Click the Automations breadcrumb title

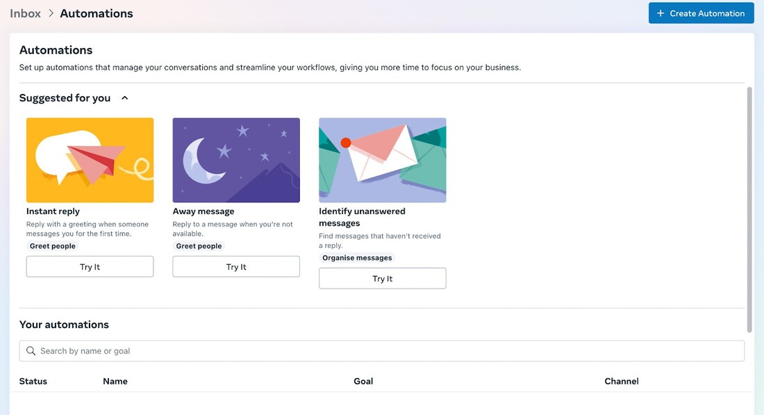(x=97, y=13)
